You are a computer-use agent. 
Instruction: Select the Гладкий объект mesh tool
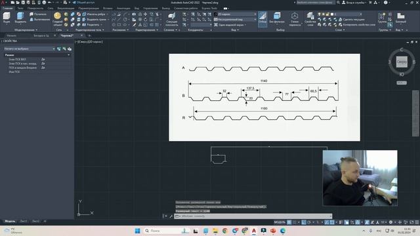(57, 19)
